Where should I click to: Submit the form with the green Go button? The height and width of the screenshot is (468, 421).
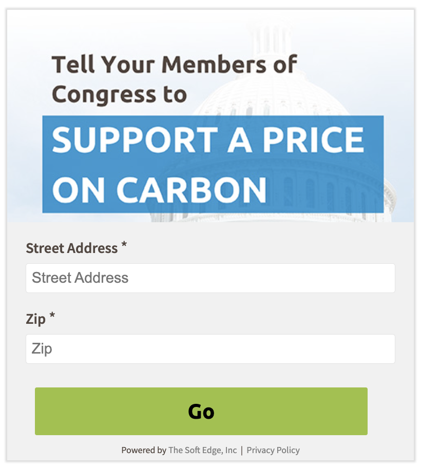[201, 411]
